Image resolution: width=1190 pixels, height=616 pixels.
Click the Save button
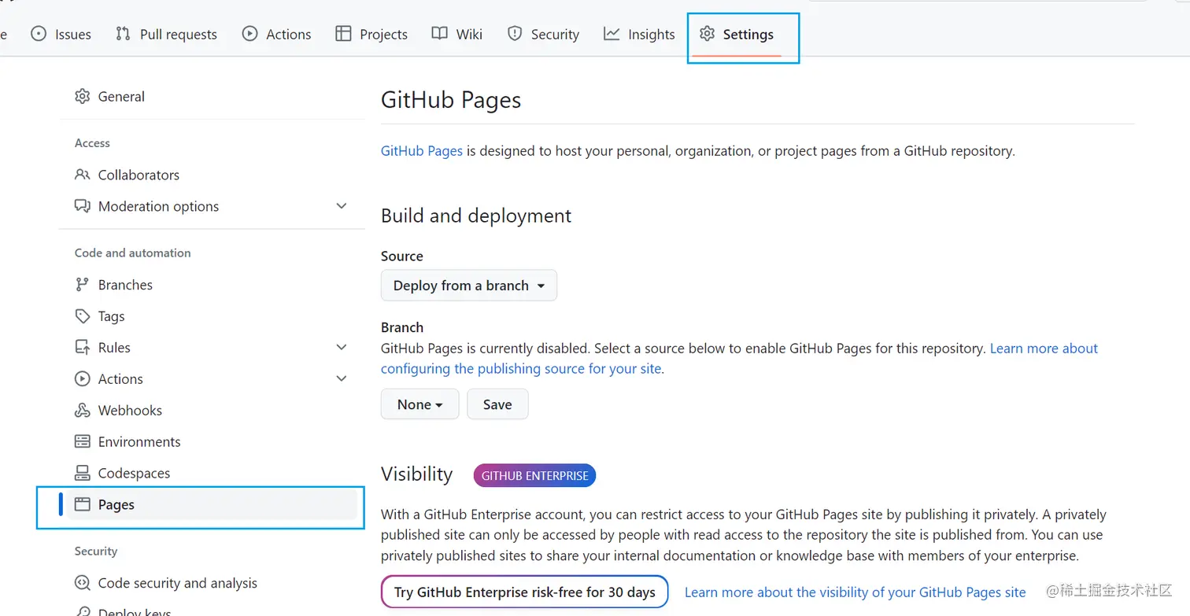point(497,404)
